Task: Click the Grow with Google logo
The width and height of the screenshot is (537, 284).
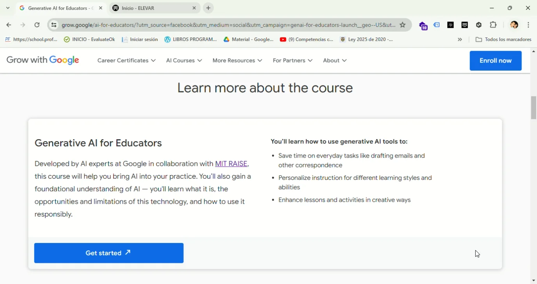Action: click(43, 60)
